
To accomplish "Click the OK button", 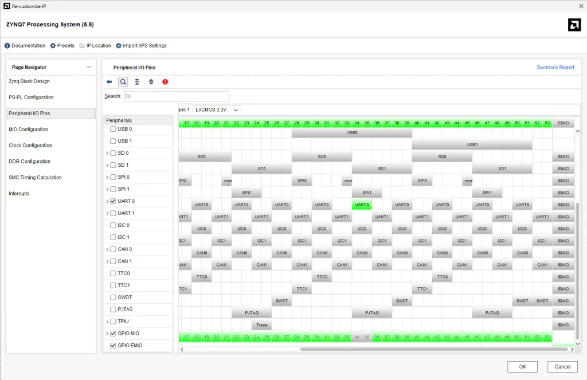I will click(522, 366).
